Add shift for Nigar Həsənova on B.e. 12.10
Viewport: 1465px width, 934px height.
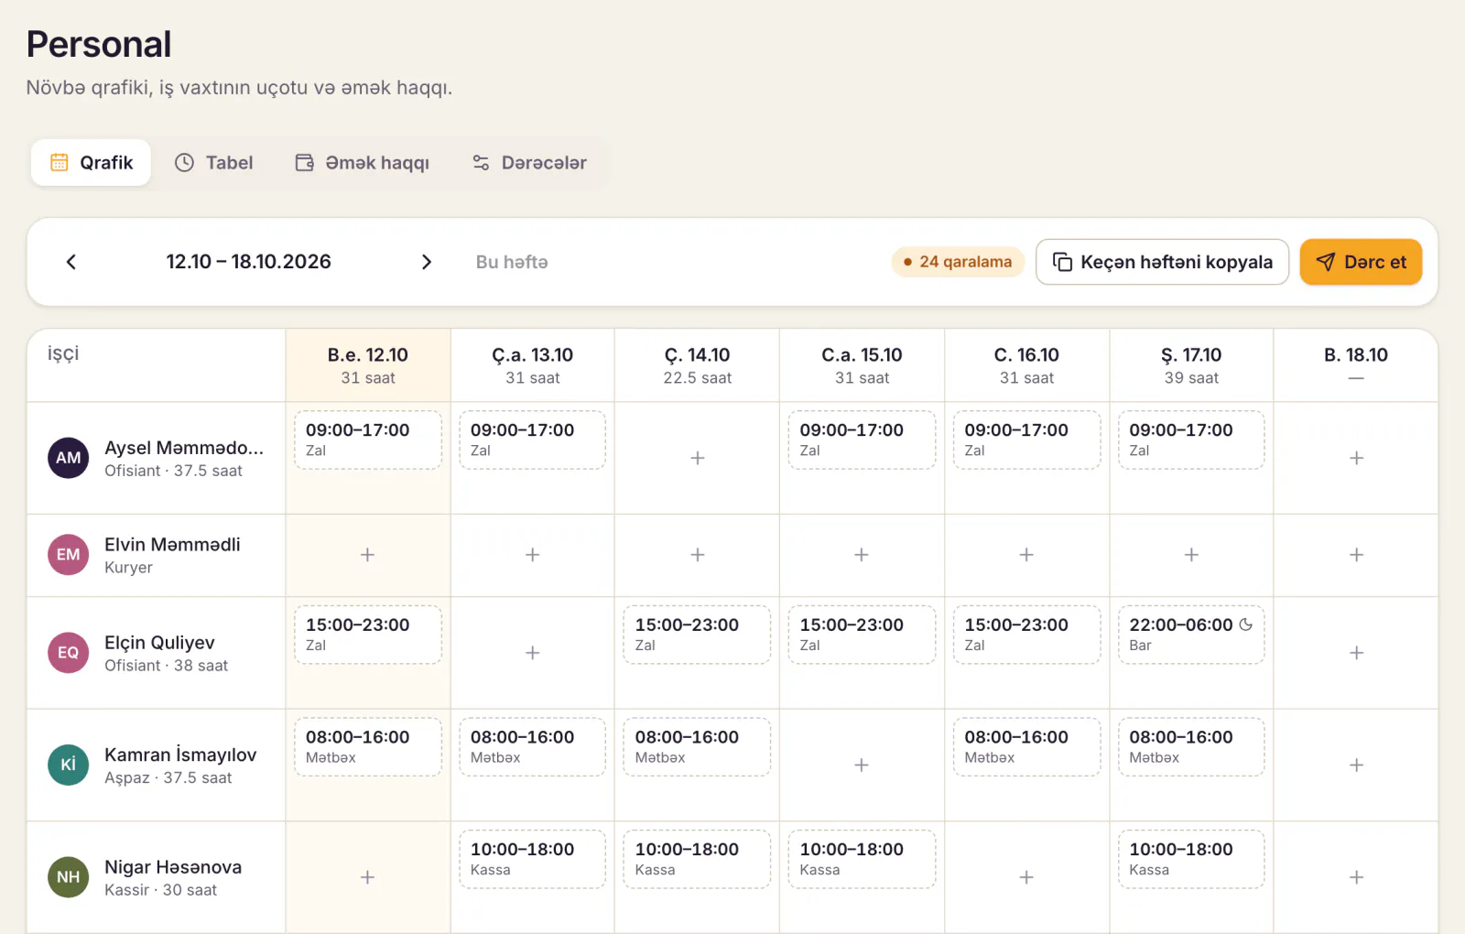(x=367, y=877)
